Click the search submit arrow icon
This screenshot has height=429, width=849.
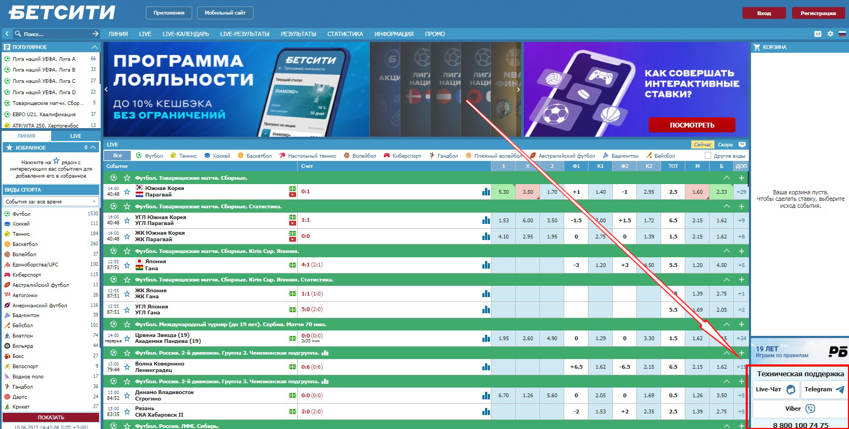pyautogui.click(x=95, y=34)
